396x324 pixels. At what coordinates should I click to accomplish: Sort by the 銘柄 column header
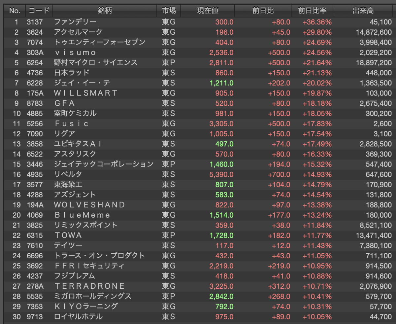(x=105, y=11)
